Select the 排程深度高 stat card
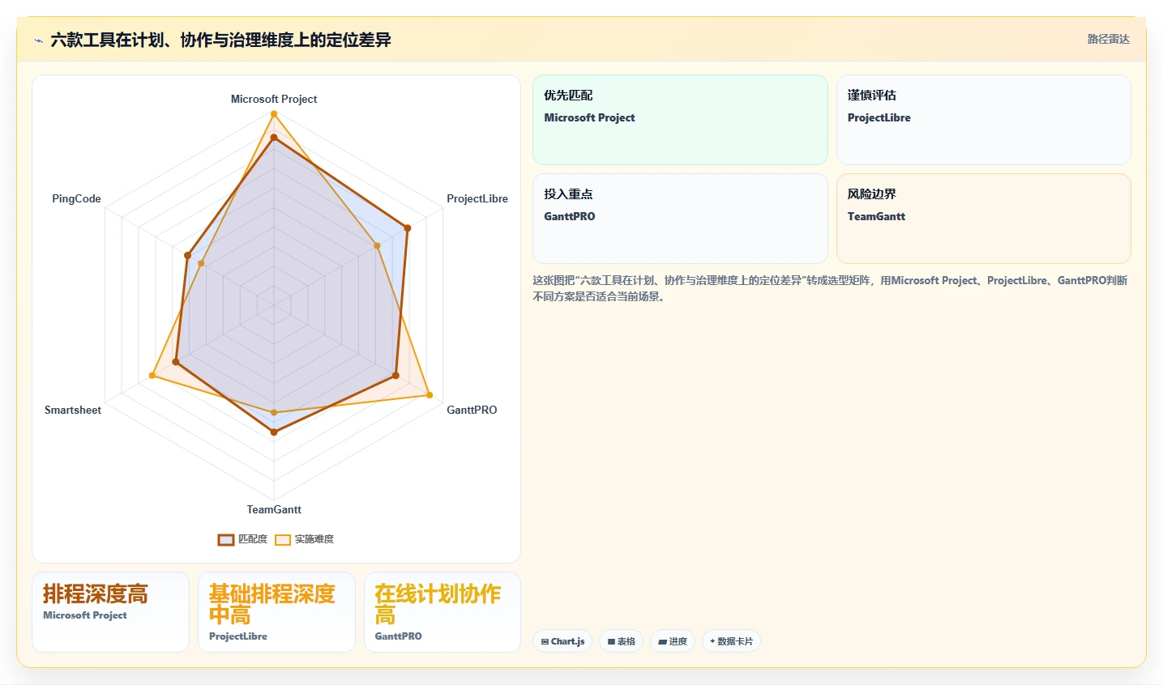The image size is (1163, 685). tap(110, 612)
